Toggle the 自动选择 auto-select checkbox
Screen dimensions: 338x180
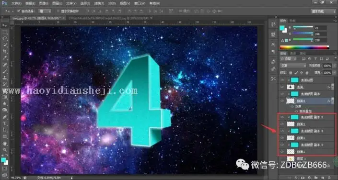point(19,11)
